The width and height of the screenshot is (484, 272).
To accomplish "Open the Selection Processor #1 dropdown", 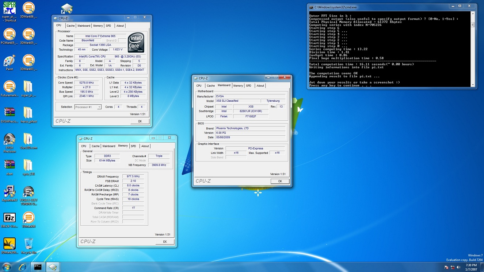I will pyautogui.click(x=88, y=107).
